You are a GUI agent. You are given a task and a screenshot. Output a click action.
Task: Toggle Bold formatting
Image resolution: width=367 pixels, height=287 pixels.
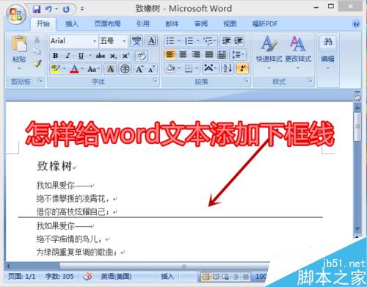pyautogui.click(x=56, y=56)
